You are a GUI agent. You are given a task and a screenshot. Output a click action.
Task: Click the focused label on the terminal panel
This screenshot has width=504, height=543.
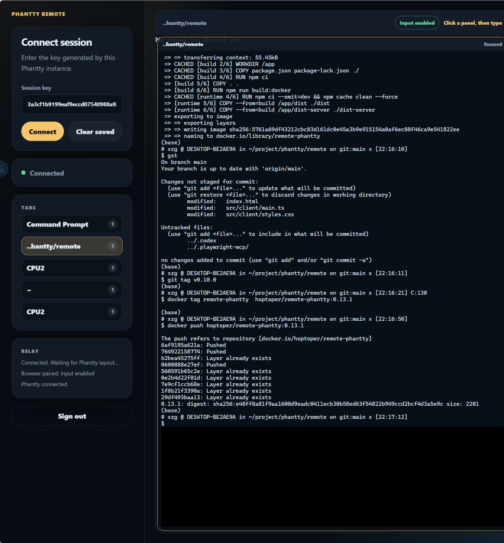[493, 44]
